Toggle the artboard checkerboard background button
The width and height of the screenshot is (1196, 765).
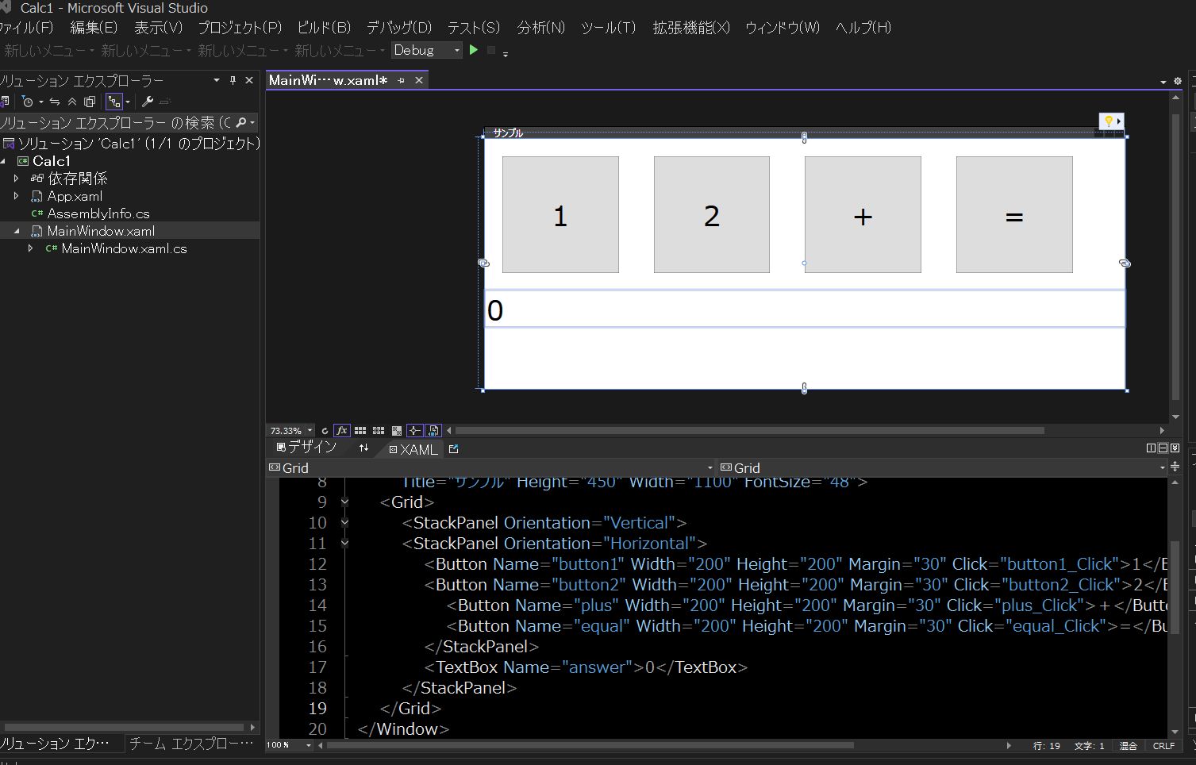point(397,431)
